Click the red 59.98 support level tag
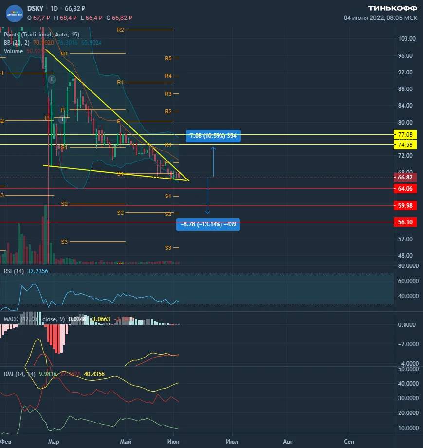The width and height of the screenshot is (423, 448). point(405,205)
